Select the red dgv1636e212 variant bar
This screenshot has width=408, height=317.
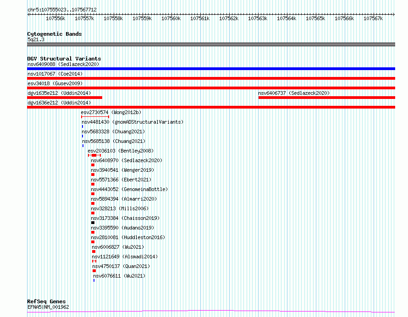(211, 107)
